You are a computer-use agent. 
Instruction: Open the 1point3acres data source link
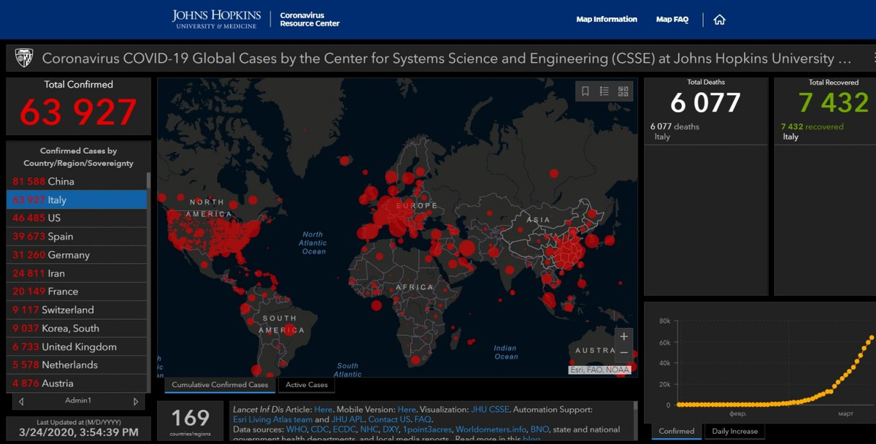click(428, 429)
